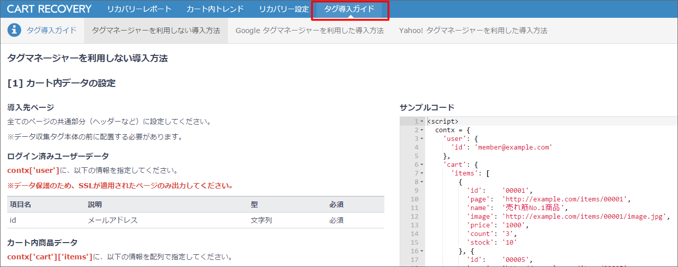Click the blue info icon

click(x=14, y=30)
